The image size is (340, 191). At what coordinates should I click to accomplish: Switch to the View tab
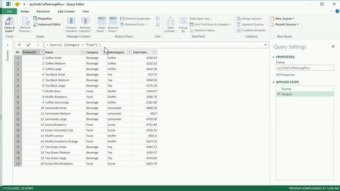point(86,11)
